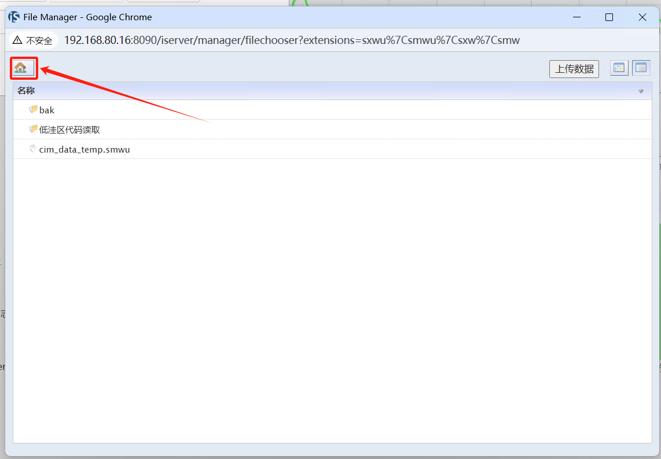The width and height of the screenshot is (661, 459).
Task: Click the bak folder icon
Action: click(x=33, y=109)
